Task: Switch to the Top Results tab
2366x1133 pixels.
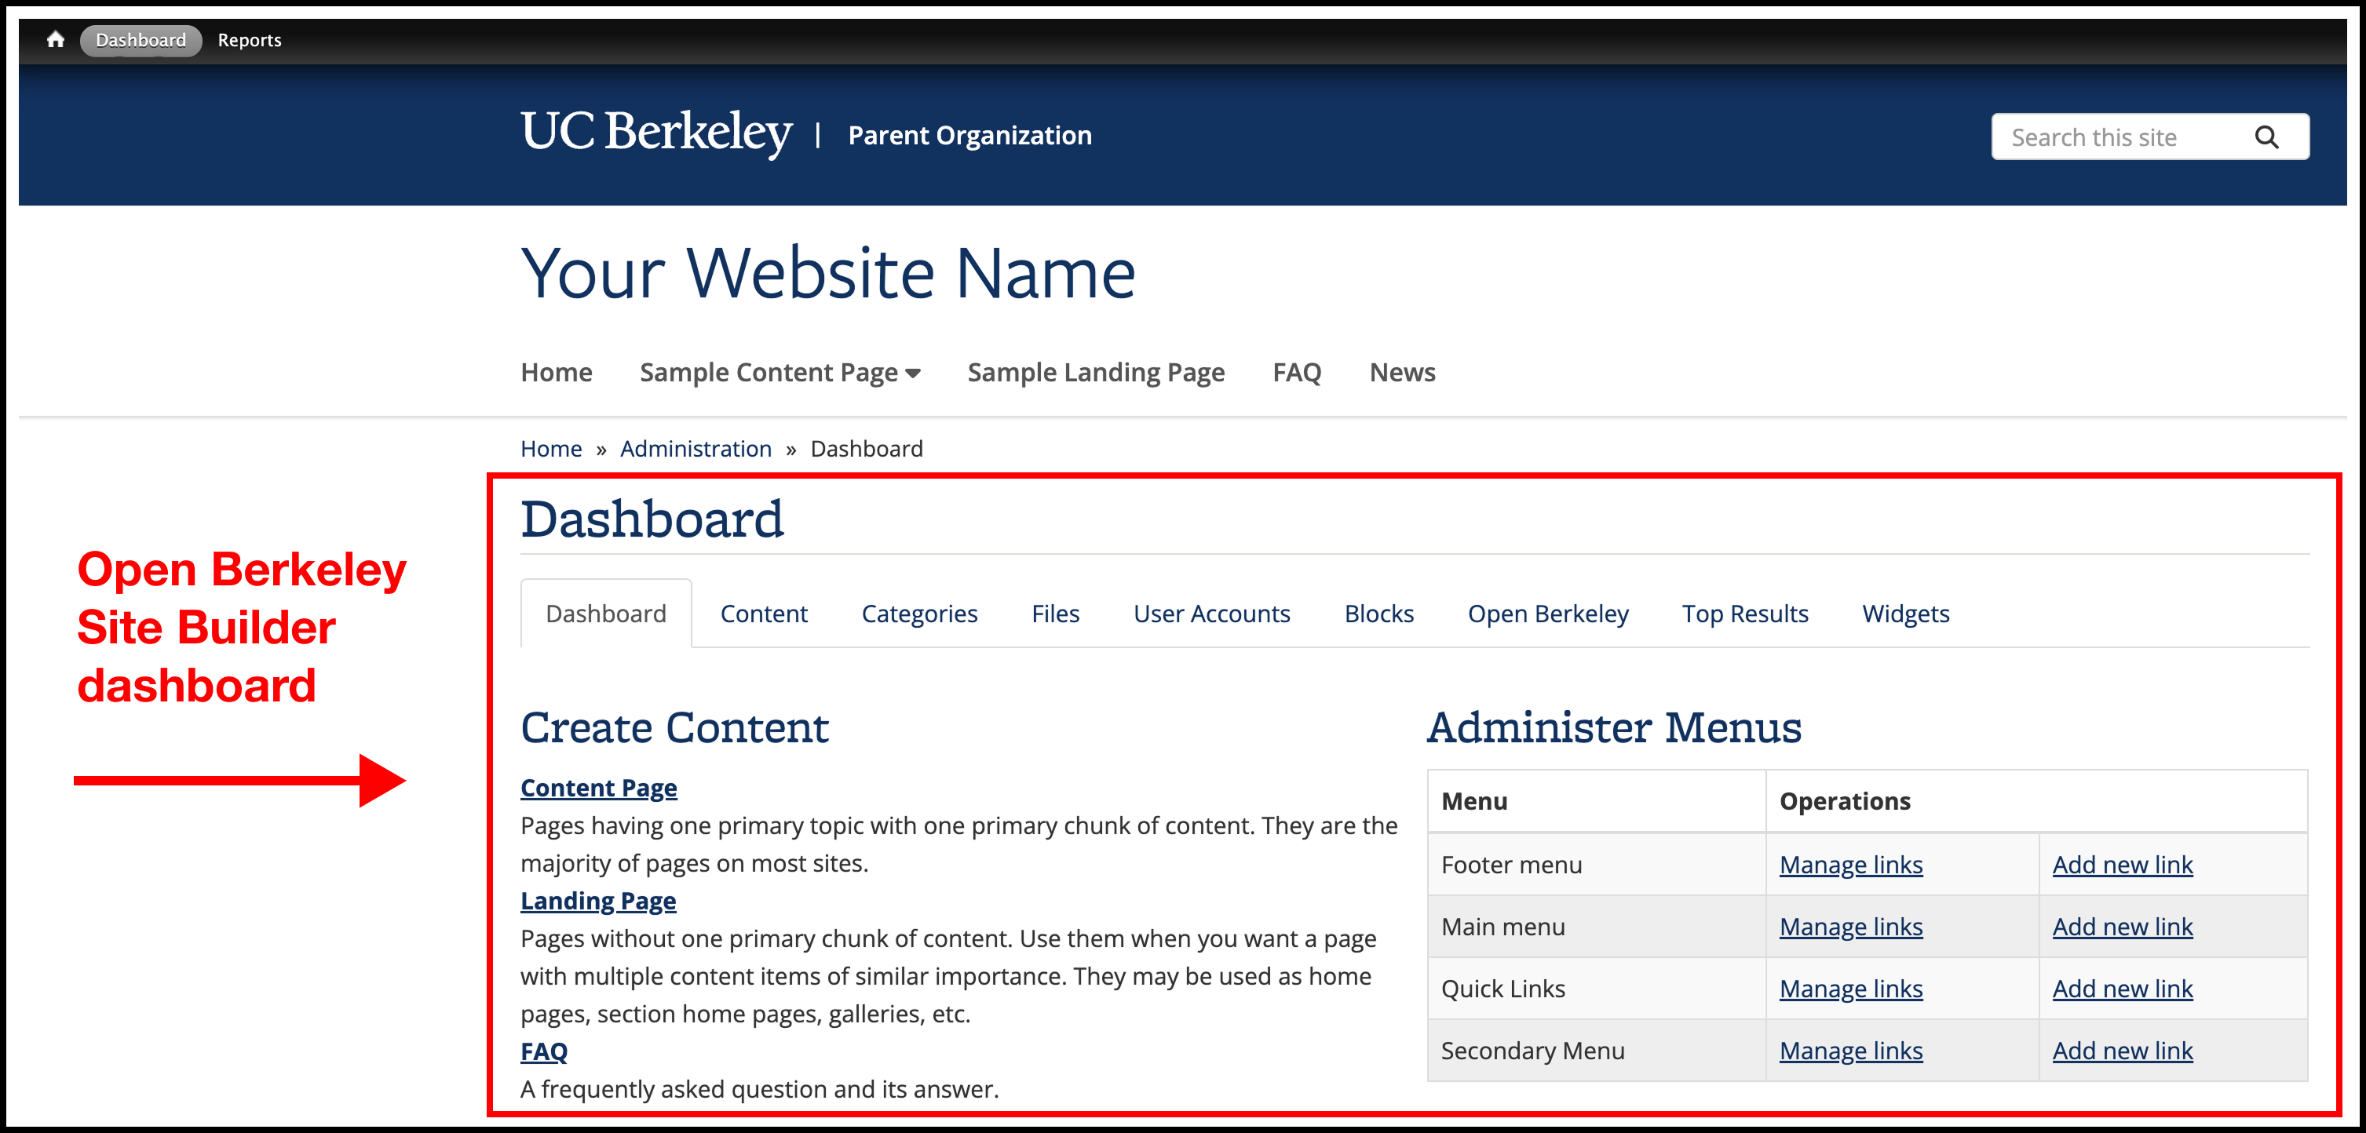Action: 1744,614
